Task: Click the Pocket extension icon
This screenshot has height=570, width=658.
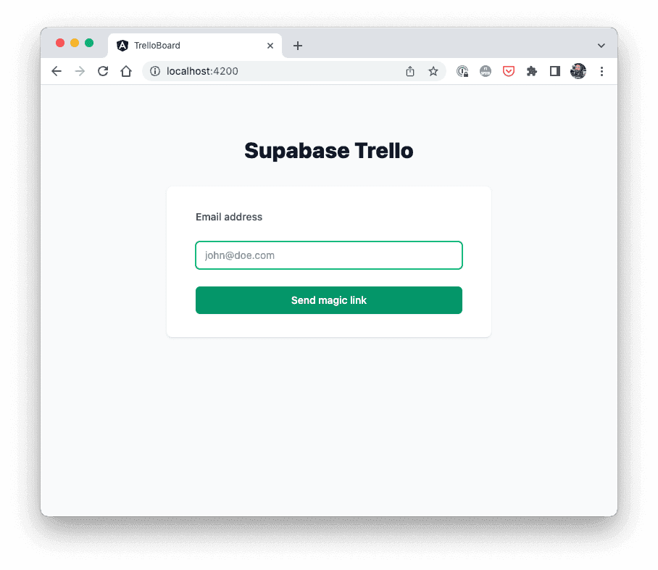Action: pyautogui.click(x=509, y=71)
